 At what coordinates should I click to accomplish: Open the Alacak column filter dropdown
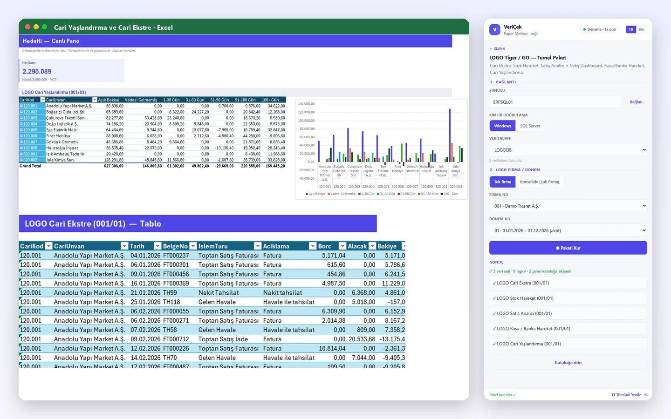(372, 246)
